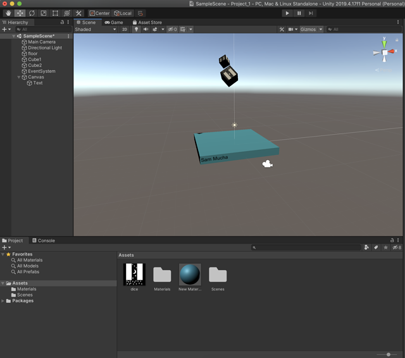Open Project create plus dropdown
The height and width of the screenshot is (358, 405).
click(6, 247)
